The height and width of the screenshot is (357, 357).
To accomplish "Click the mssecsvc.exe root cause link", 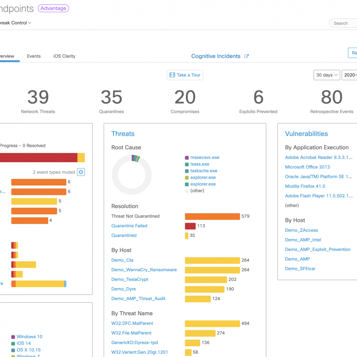I will (x=205, y=158).
